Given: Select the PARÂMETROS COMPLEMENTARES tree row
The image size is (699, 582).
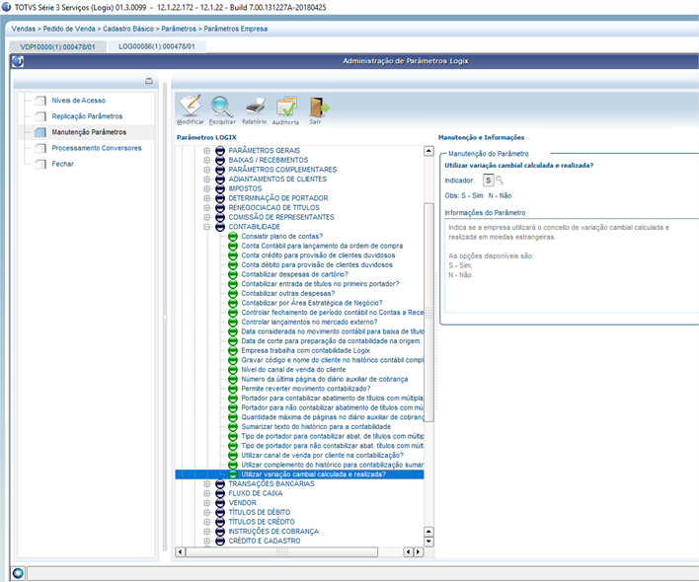Looking at the screenshot, I should click(282, 170).
